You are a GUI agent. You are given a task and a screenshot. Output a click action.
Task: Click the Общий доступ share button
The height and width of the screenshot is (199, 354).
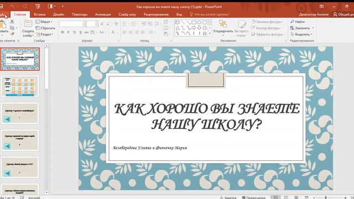[x=343, y=14]
